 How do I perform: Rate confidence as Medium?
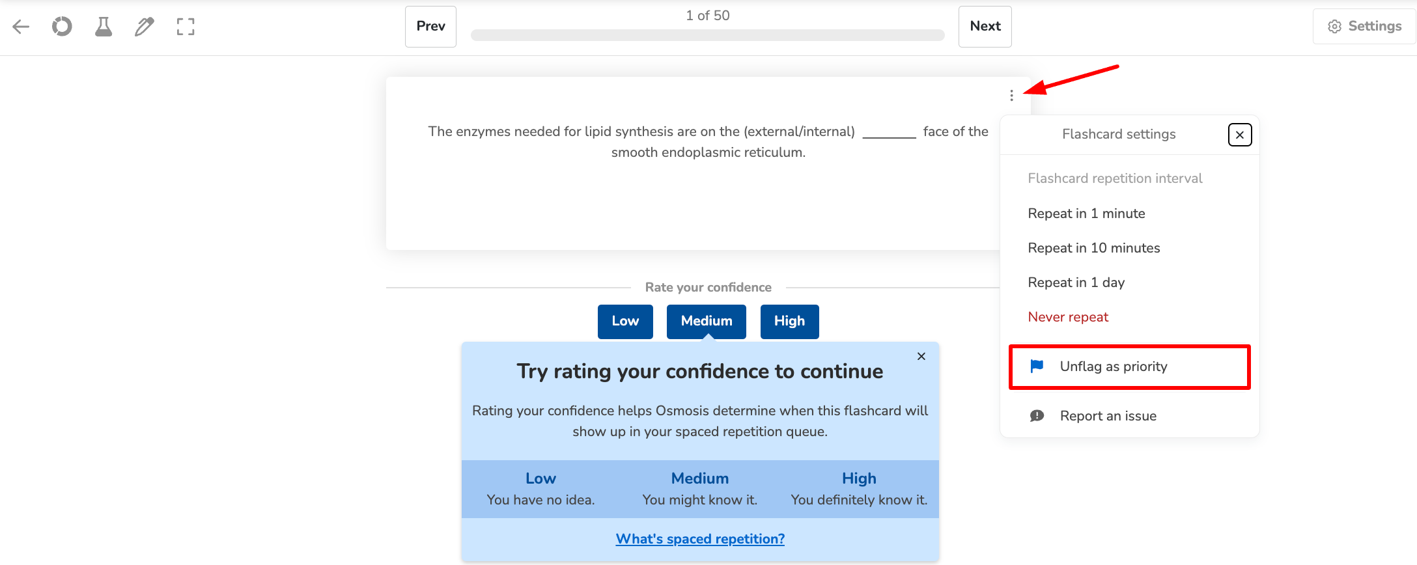tap(706, 322)
